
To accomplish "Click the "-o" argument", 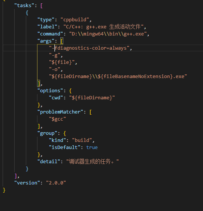I will (55, 69).
